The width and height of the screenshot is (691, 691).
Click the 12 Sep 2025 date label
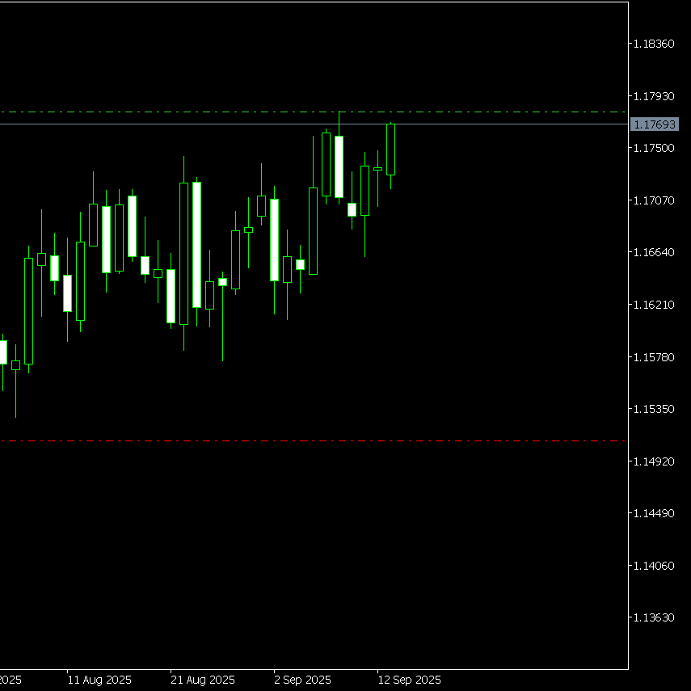coord(409,680)
